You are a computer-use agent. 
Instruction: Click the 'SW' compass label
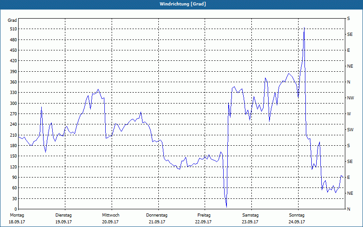(x=350, y=130)
